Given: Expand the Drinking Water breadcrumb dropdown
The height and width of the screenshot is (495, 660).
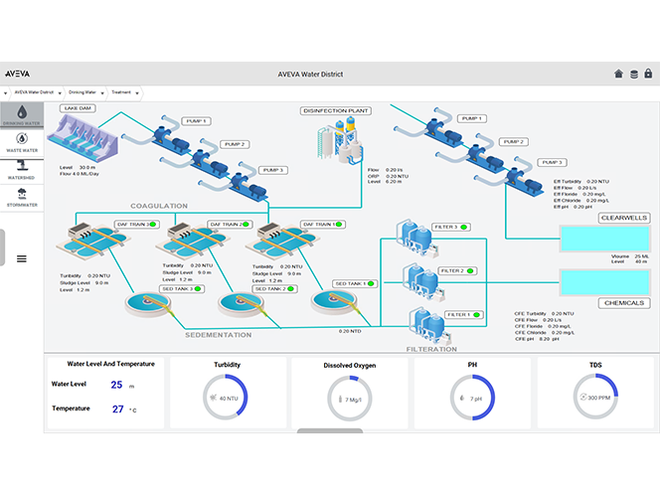Looking at the screenshot, I should (100, 92).
